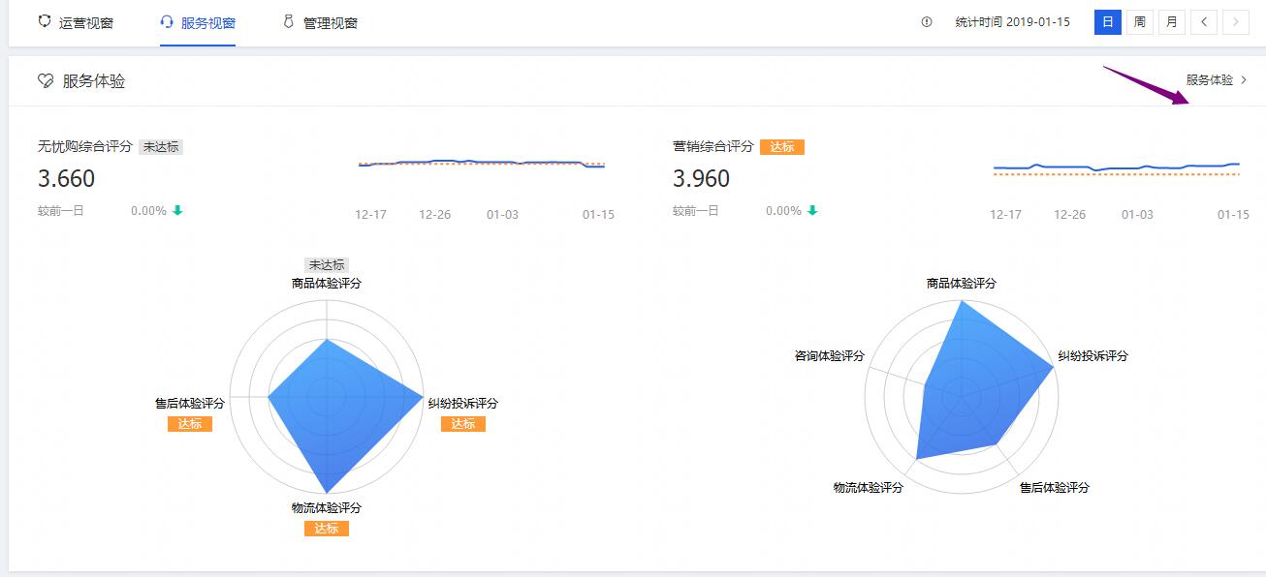The height and width of the screenshot is (577, 1266).
Task: Click the 未达标 badge beside 无忧购综合评分
Action: (x=161, y=147)
